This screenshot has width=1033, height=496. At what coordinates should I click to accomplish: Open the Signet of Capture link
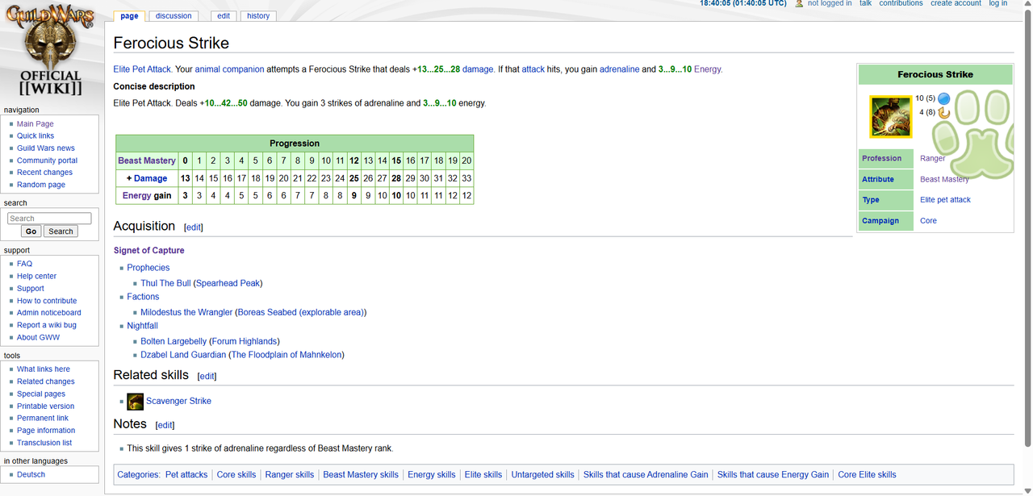coord(148,251)
